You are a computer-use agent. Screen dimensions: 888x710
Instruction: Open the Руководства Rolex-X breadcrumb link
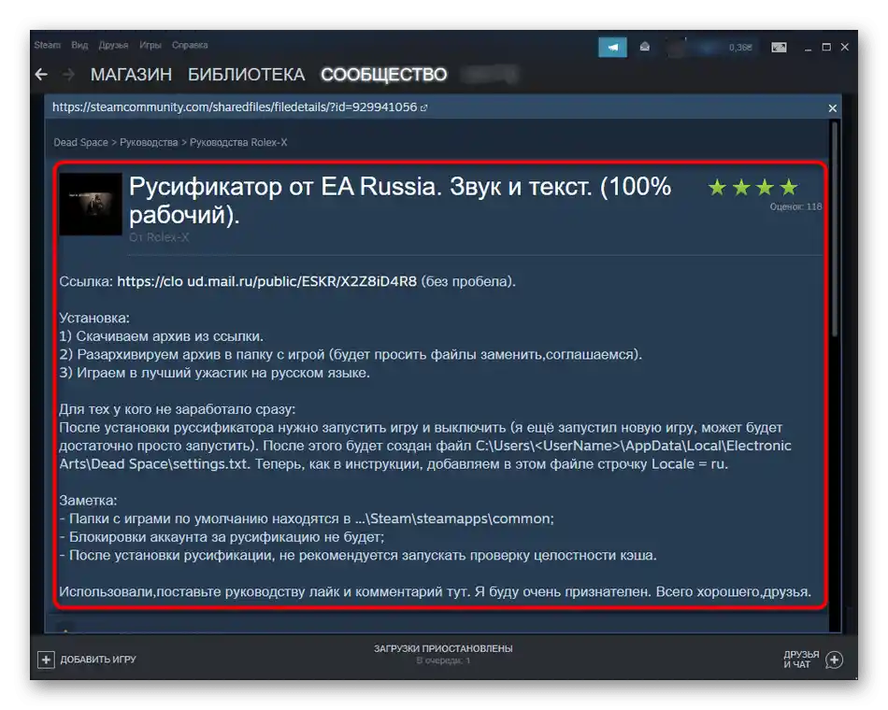tap(238, 142)
